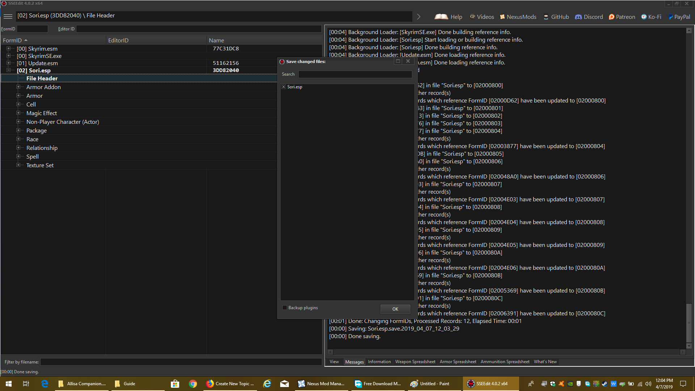Switch to the Information tab

click(379, 362)
